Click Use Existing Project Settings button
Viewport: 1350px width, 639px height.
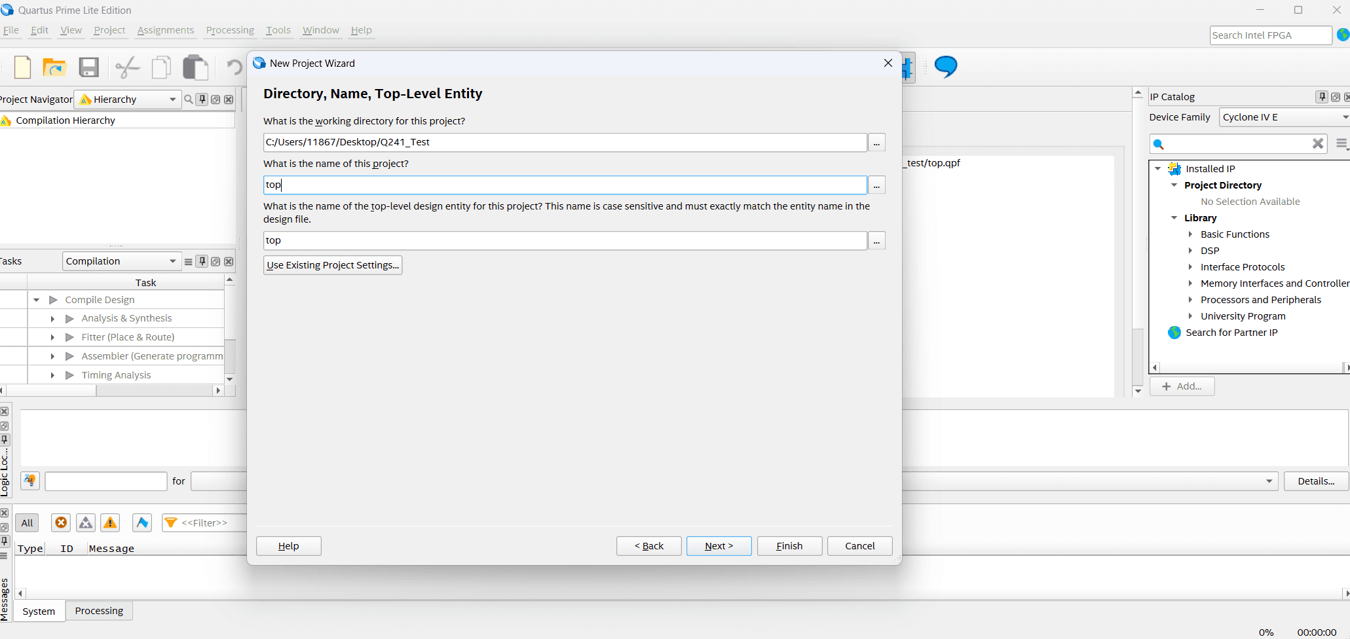[x=333, y=265]
